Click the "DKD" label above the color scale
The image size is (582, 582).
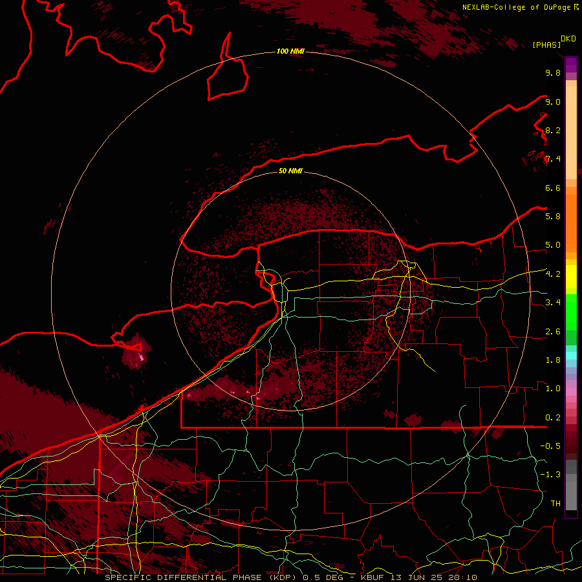pos(568,39)
